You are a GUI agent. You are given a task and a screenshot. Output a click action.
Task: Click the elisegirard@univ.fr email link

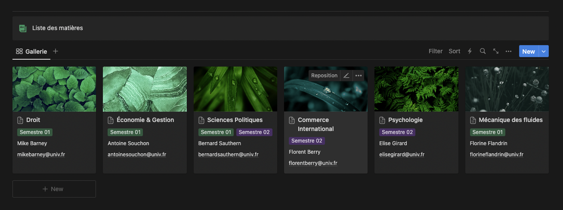402,155
